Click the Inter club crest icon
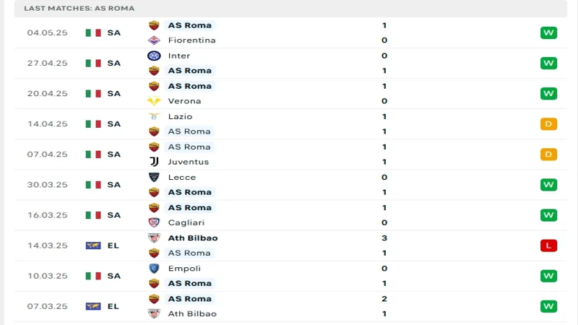The height and width of the screenshot is (325, 578). [154, 56]
